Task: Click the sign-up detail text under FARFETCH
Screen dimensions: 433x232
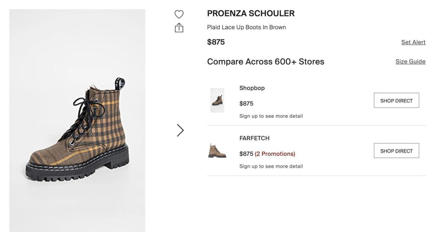Action: pos(271,167)
